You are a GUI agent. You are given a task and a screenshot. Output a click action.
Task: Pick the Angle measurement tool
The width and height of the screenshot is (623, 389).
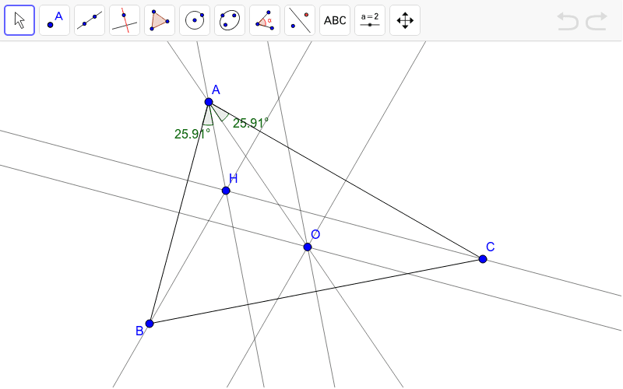[265, 20]
